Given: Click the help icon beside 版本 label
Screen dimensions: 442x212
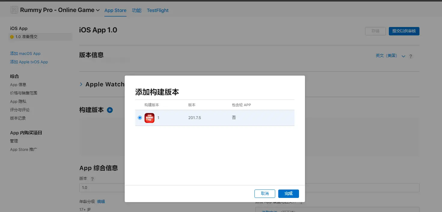Looking at the screenshot, I should [x=93, y=179].
